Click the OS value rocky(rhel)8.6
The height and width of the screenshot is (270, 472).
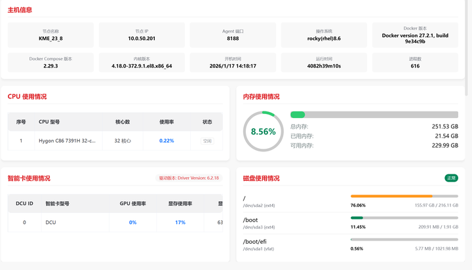click(324, 39)
